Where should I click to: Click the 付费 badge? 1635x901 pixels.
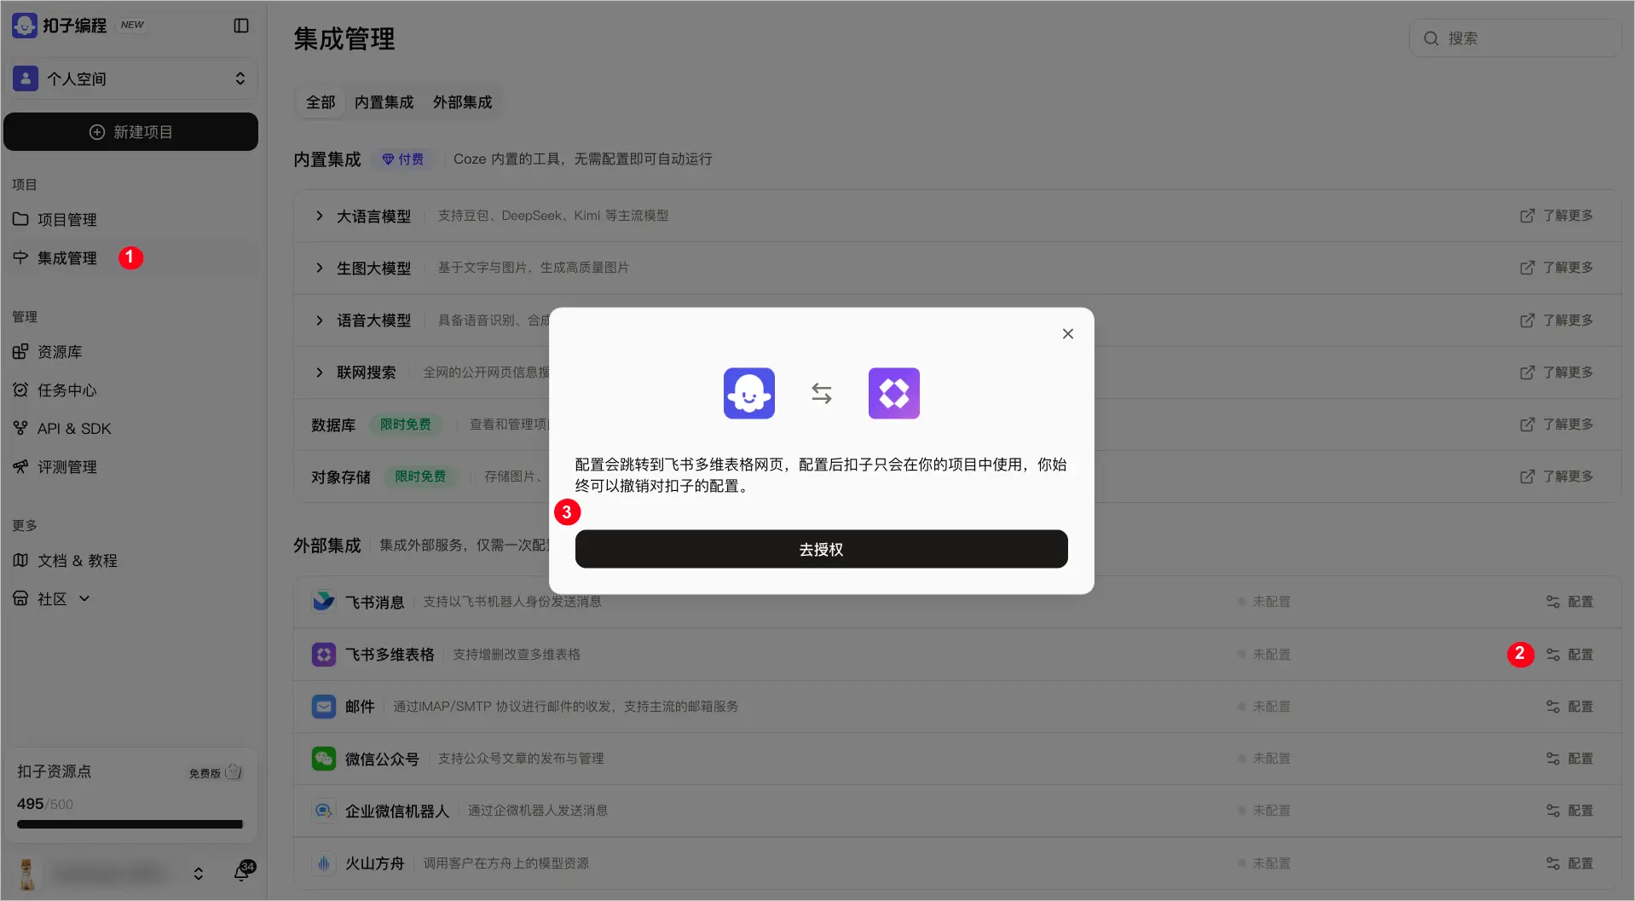pos(402,159)
